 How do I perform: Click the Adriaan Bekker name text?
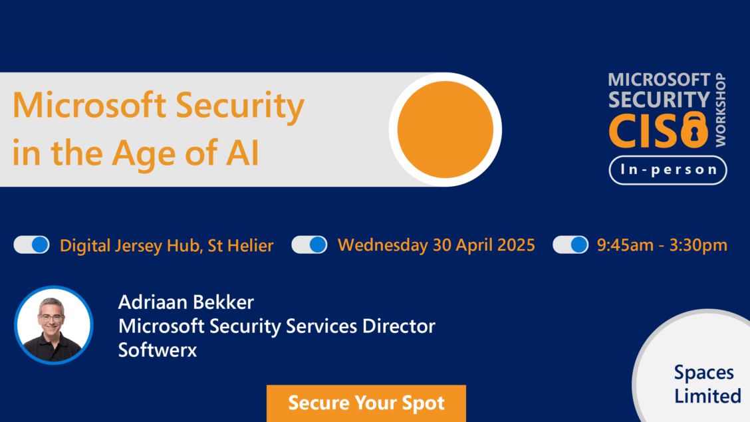tap(186, 302)
